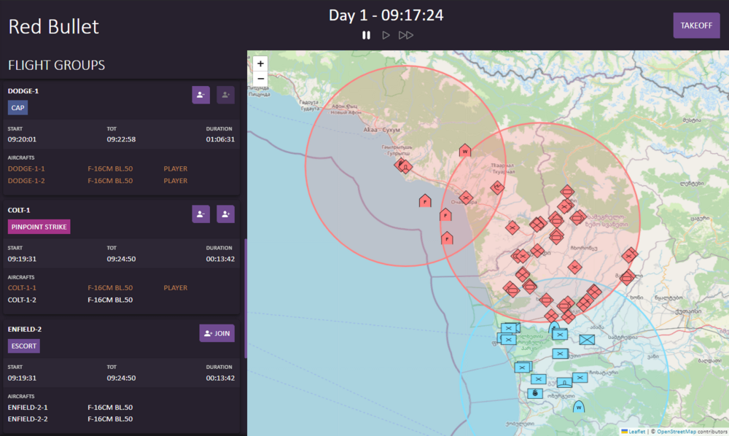Viewport: 729px width, 436px height.
Task: Click the flight groups panel scrollbar
Action: coord(245,298)
